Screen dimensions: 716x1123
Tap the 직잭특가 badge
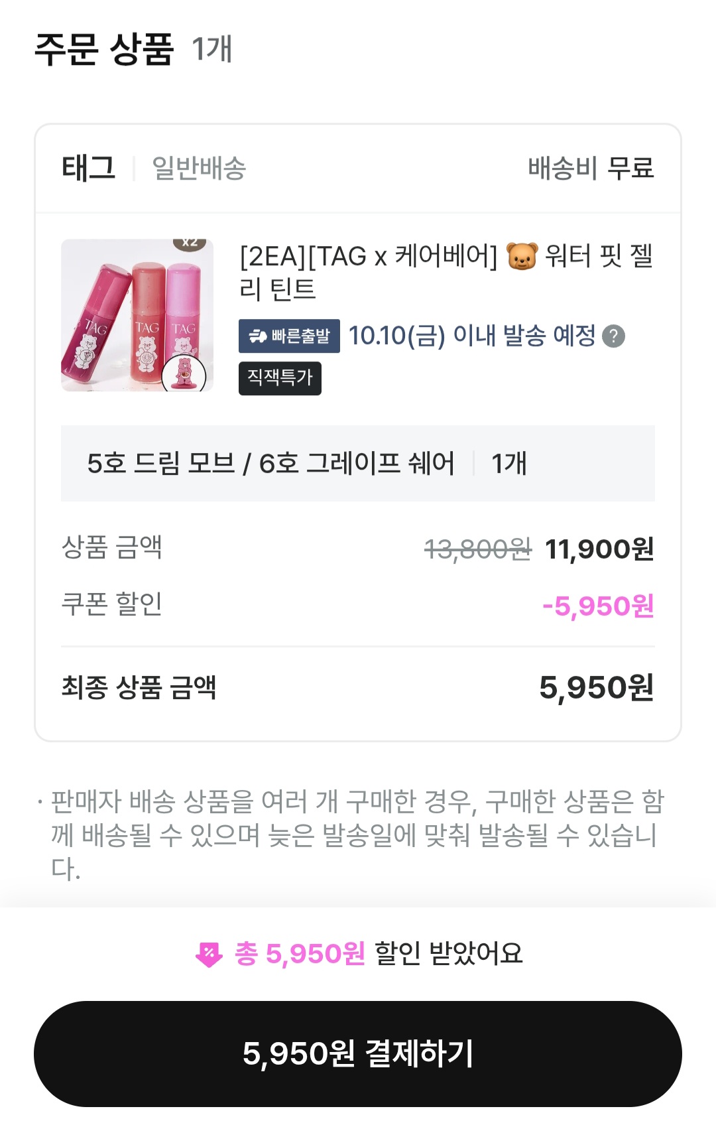pyautogui.click(x=280, y=378)
